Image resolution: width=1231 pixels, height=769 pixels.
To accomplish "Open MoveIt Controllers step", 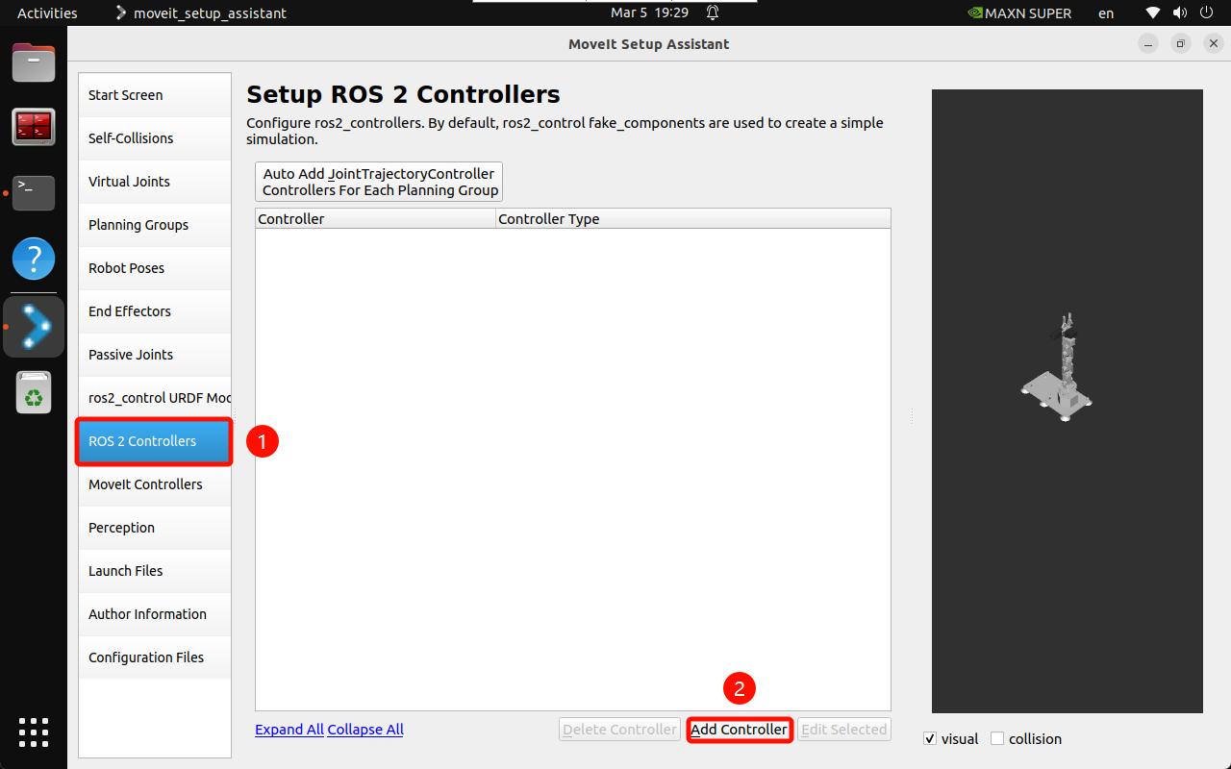I will pos(155,484).
